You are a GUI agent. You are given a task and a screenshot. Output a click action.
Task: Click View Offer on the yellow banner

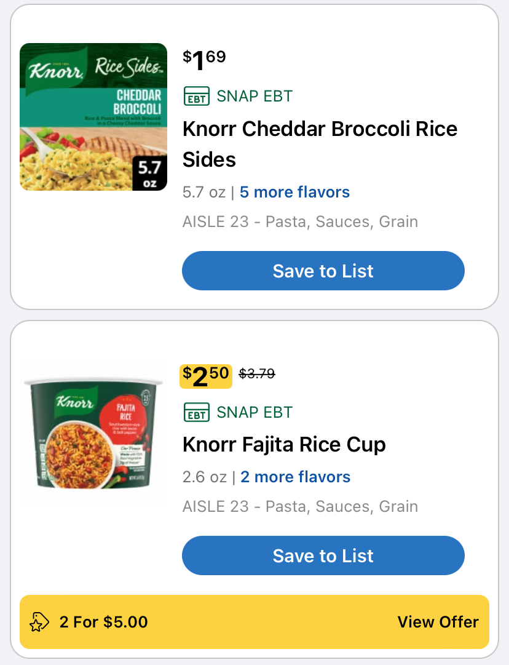click(438, 622)
